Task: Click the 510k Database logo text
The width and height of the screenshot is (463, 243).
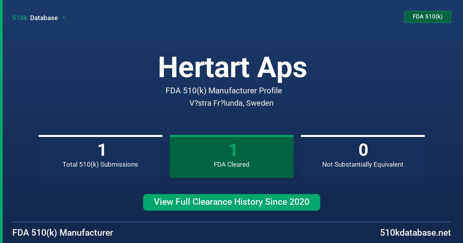Action: [x=35, y=18]
